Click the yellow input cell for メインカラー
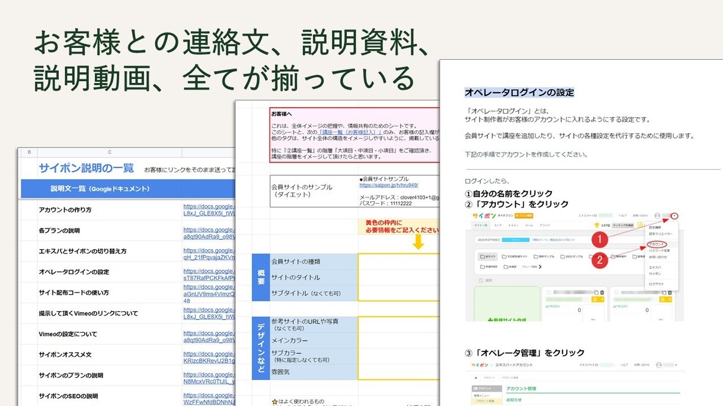Viewport: 723px width, 406px height. point(398,340)
